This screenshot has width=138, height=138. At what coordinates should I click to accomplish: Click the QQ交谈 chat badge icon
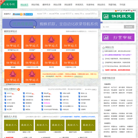coord(17,14)
